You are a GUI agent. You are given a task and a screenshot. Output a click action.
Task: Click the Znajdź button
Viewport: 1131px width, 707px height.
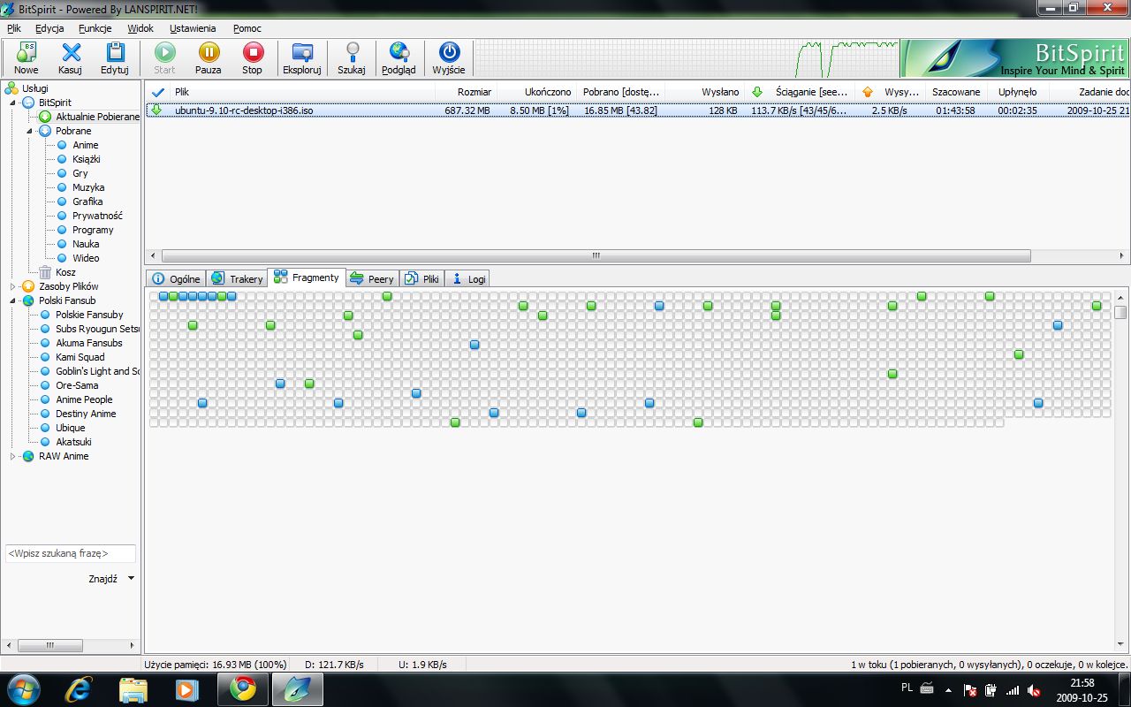point(103,579)
